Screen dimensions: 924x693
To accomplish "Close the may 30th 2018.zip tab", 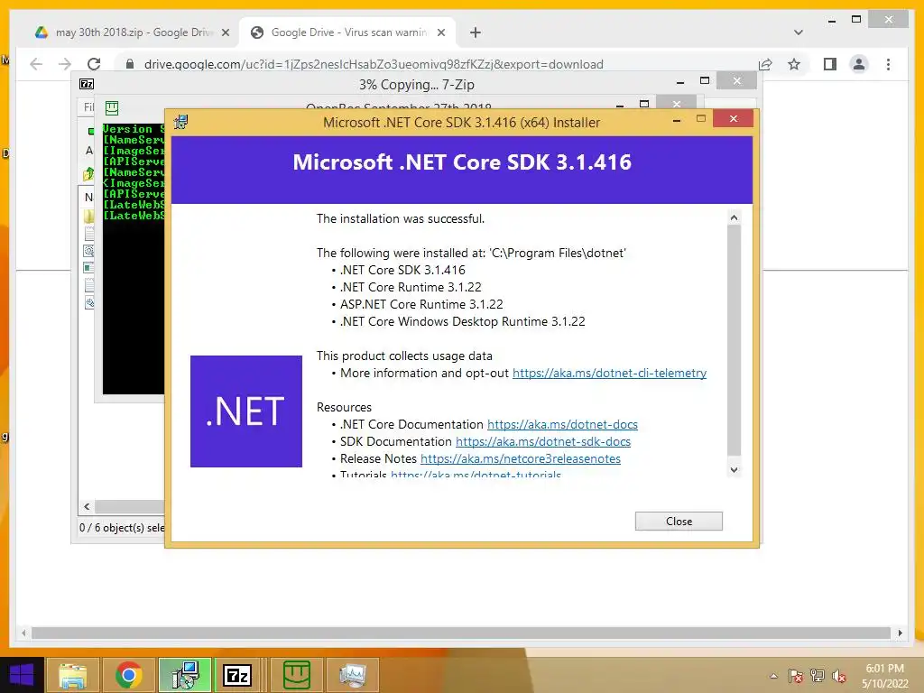I will [x=225, y=32].
